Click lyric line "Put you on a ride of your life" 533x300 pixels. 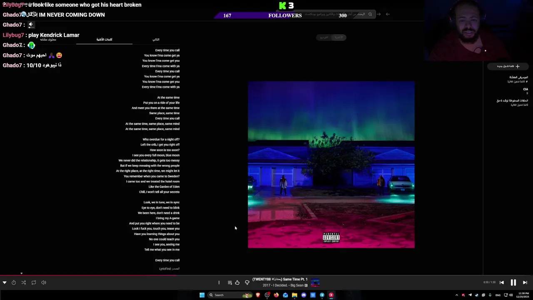pyautogui.click(x=162, y=103)
